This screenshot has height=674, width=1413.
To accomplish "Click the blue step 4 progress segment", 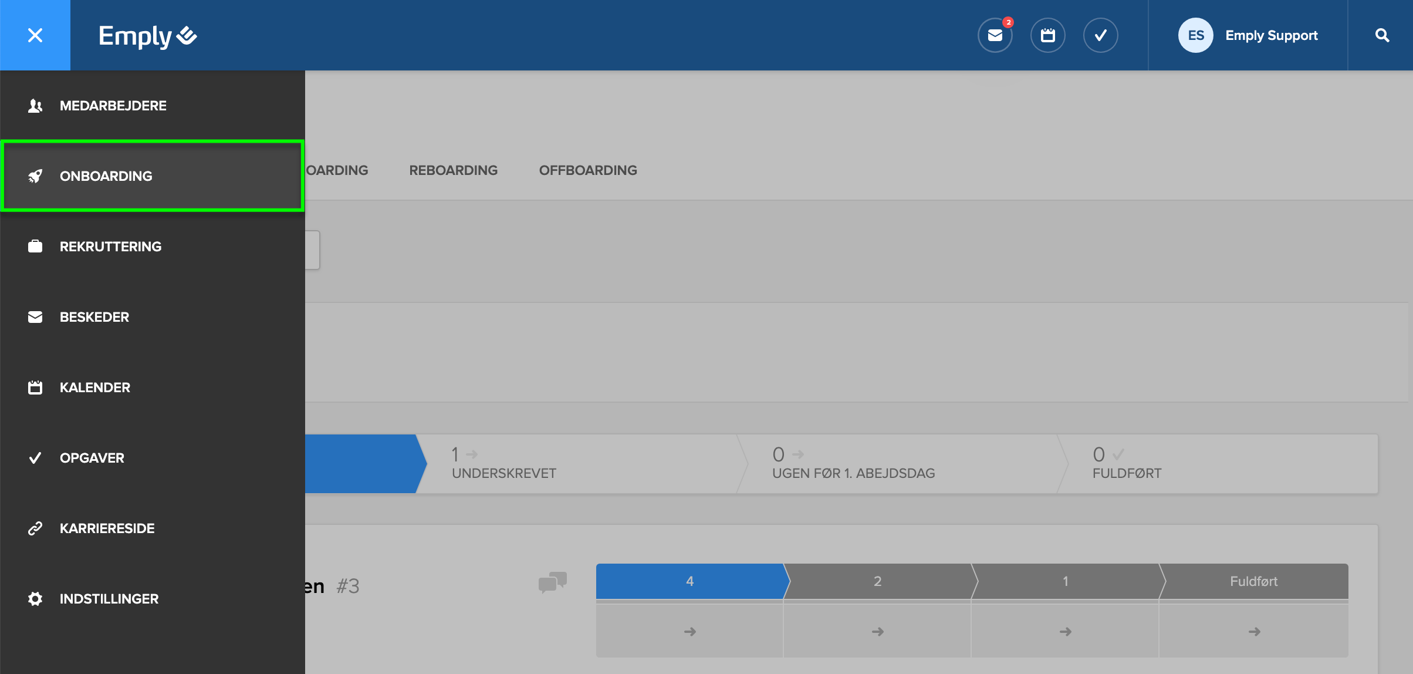I will click(689, 581).
